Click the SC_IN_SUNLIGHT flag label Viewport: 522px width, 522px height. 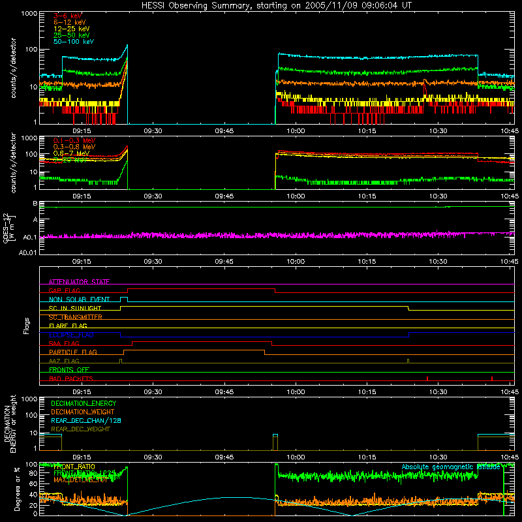[x=75, y=308]
